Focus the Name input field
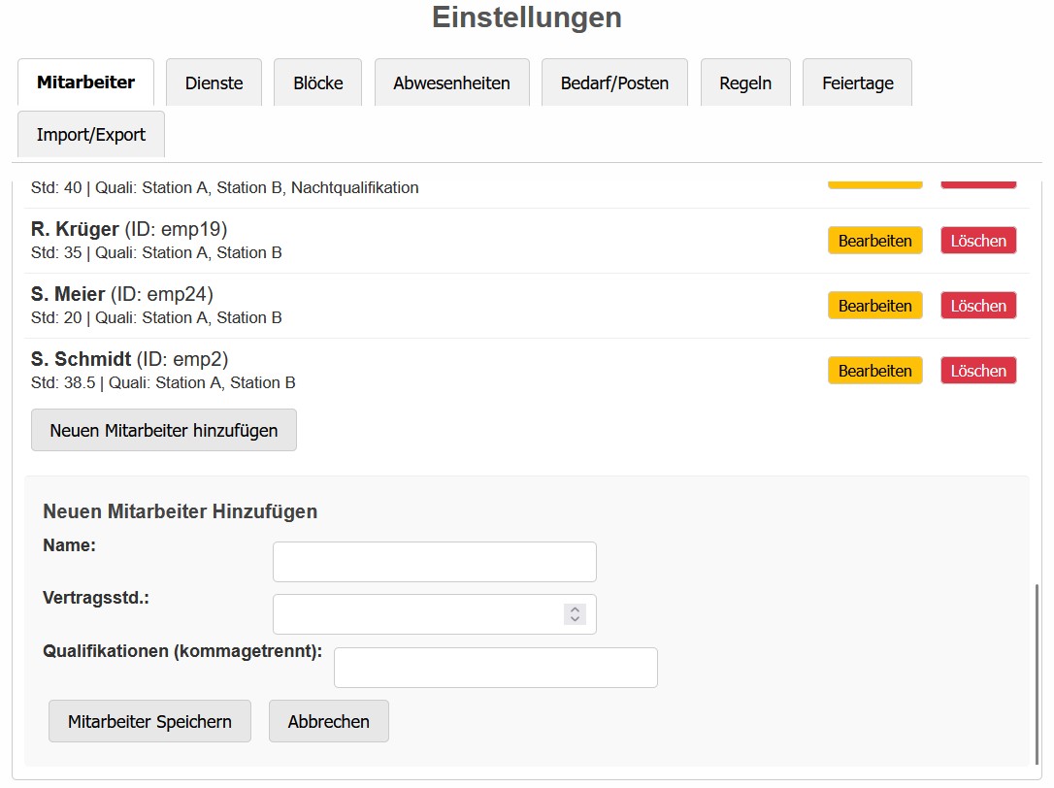Viewport: 1054px width, 788px height. [x=434, y=562]
